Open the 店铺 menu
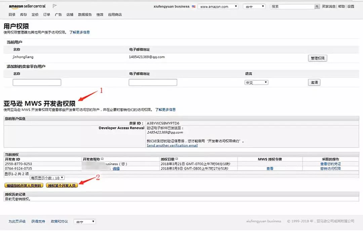 click(x=70, y=14)
